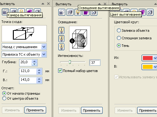Collapse the left Вытянуть docker with arrow
This screenshot has height=117, width=157.
43,4
